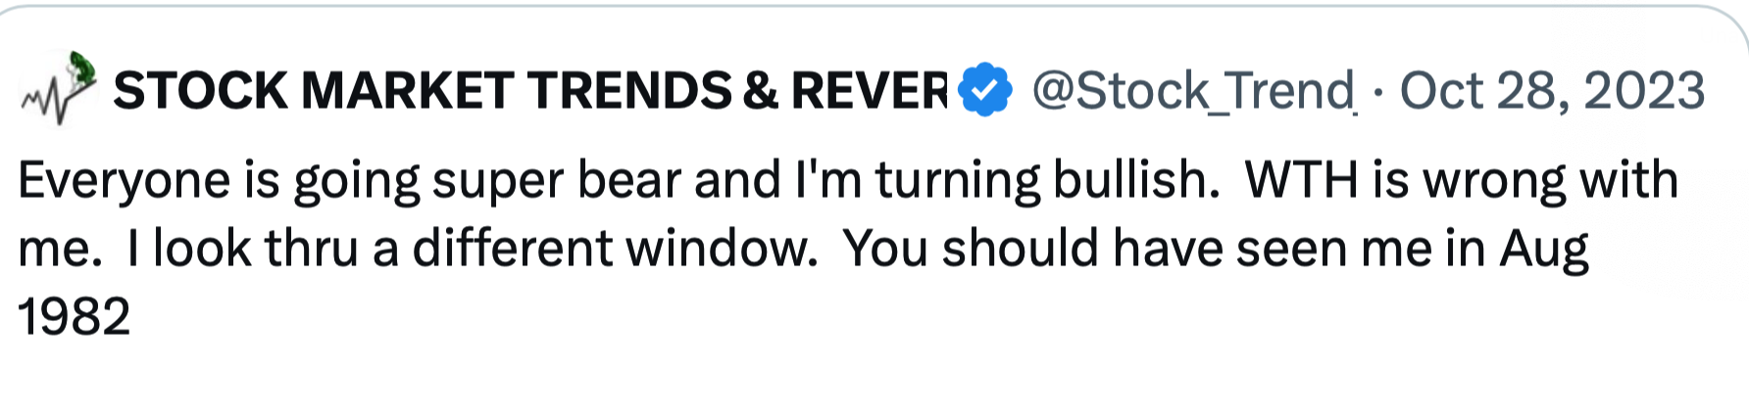The image size is (1749, 413).
Task: Click the blue verified checkmark badge
Action: [985, 90]
